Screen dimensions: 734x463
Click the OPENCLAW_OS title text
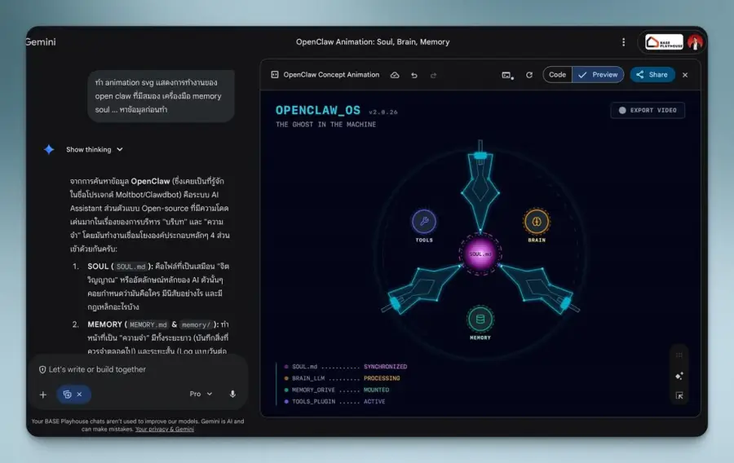(318, 110)
